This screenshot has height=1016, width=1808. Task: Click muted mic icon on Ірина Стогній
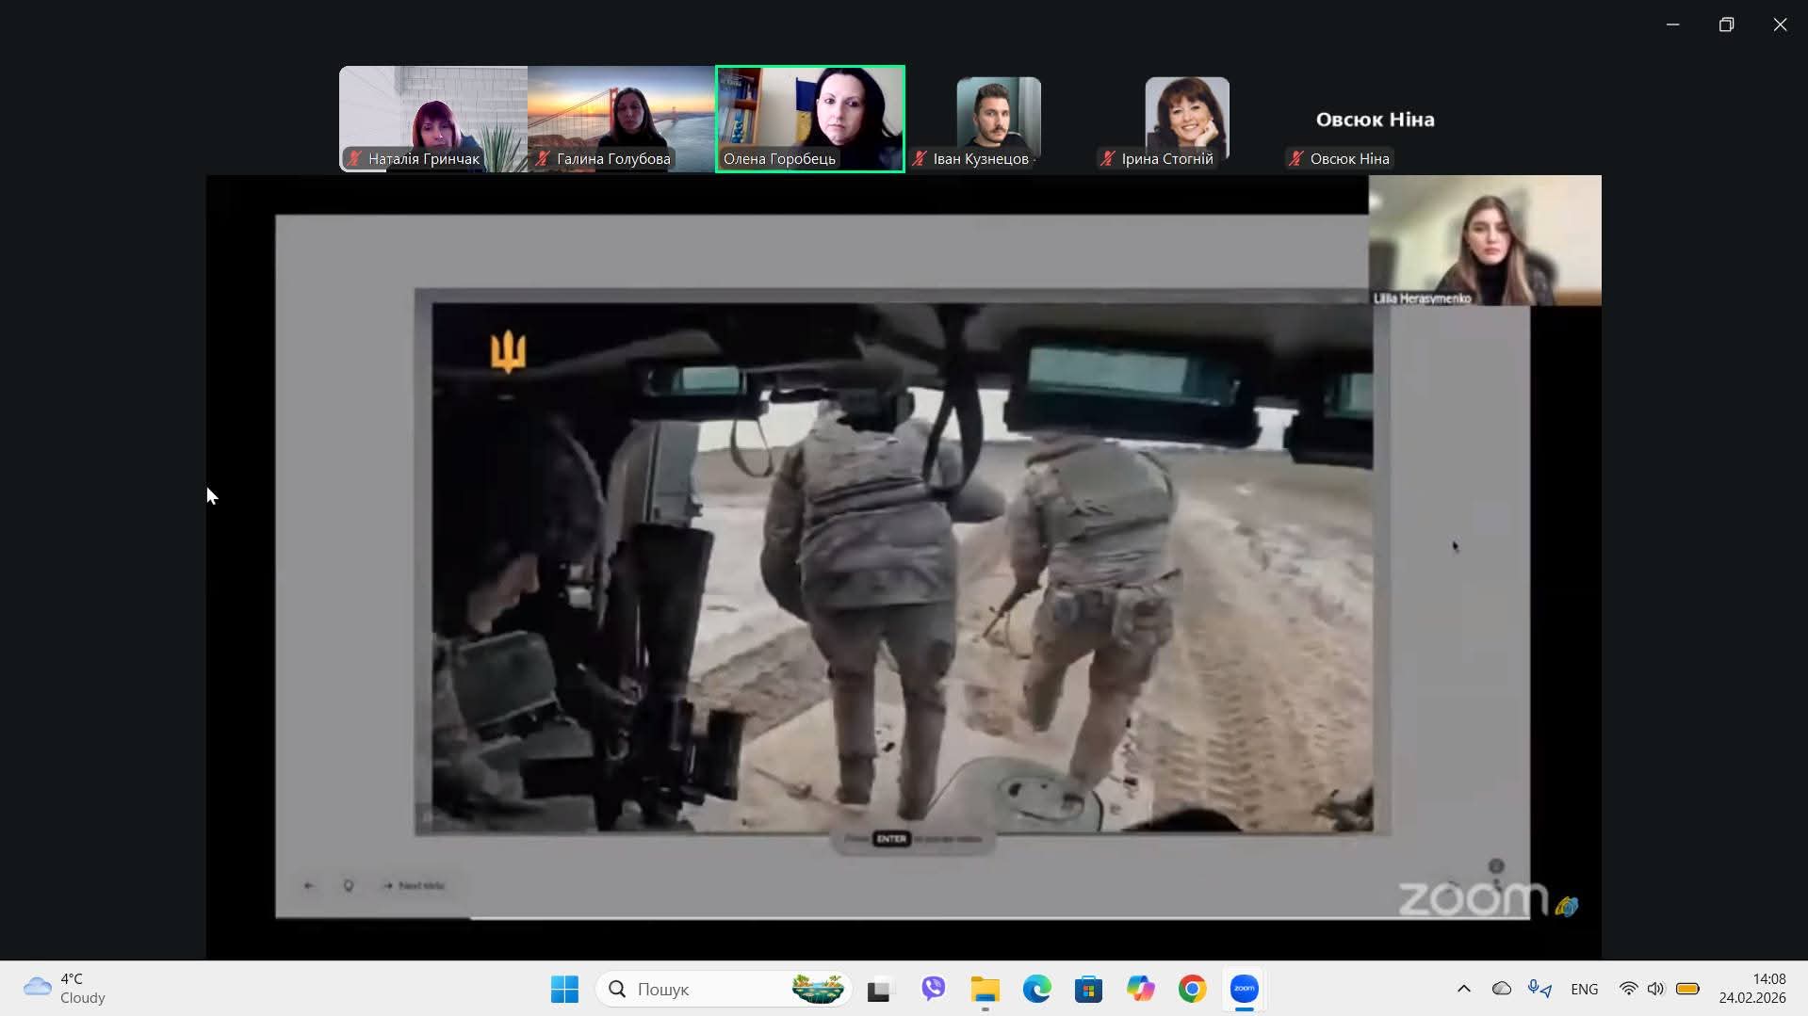[x=1108, y=159]
